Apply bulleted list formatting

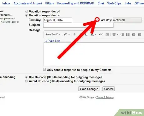[x=128, y=34]
